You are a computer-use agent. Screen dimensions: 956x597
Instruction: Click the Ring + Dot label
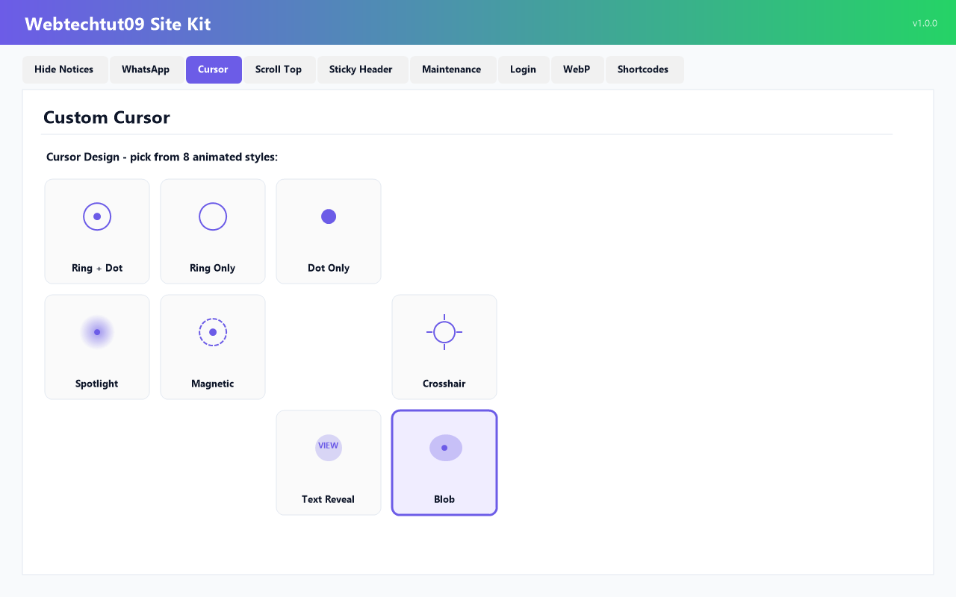pyautogui.click(x=97, y=268)
